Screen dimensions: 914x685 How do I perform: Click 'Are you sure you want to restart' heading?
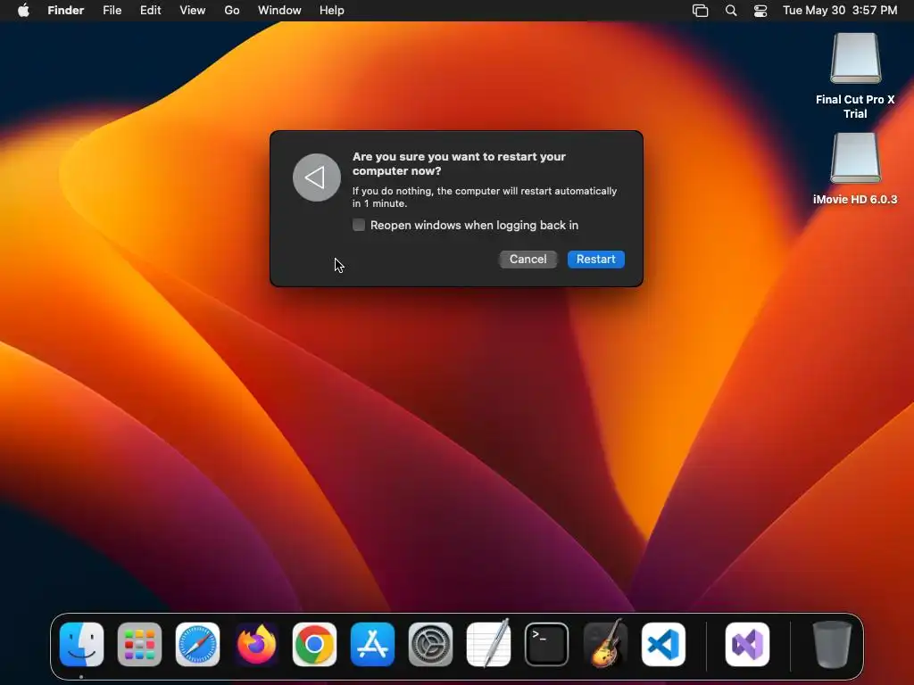(460, 164)
